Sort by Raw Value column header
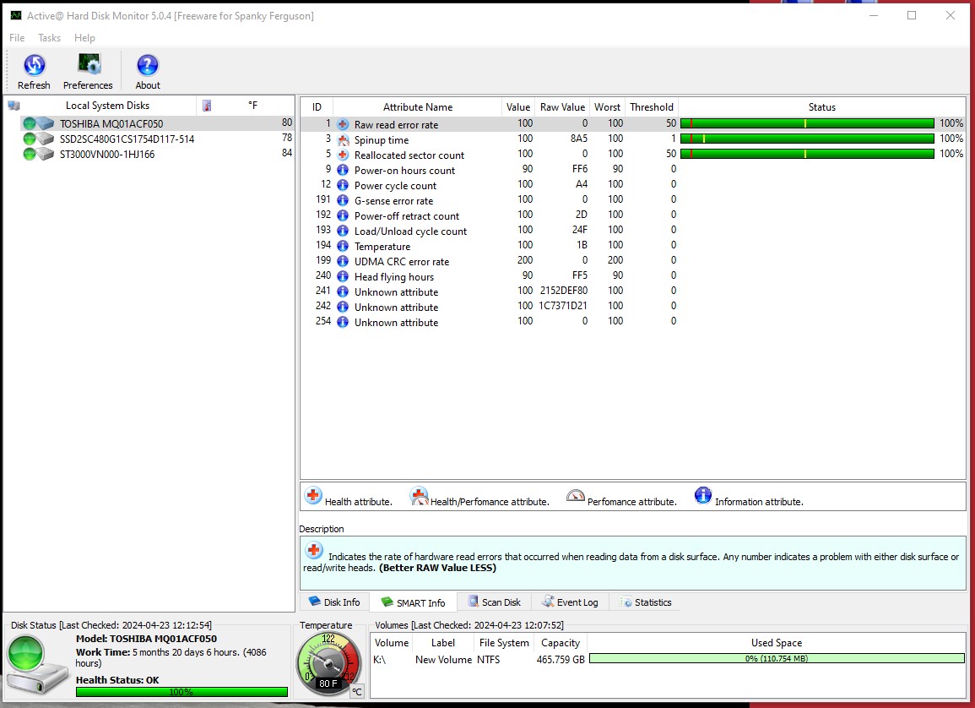Viewport: 975px width, 708px height. point(562,107)
